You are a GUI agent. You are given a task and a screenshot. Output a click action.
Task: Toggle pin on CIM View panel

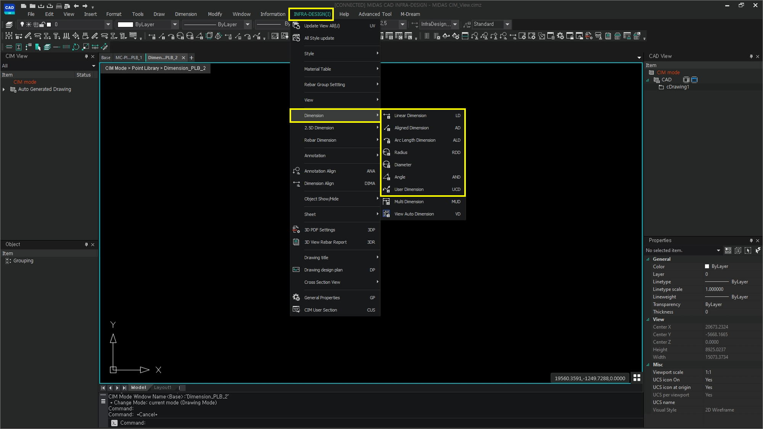tap(86, 56)
